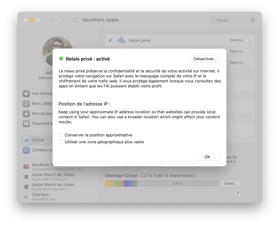Image resolution: width=279 pixels, height=226 pixels.
Task: Click the Identifiant Apple window title
Action: 100,20
